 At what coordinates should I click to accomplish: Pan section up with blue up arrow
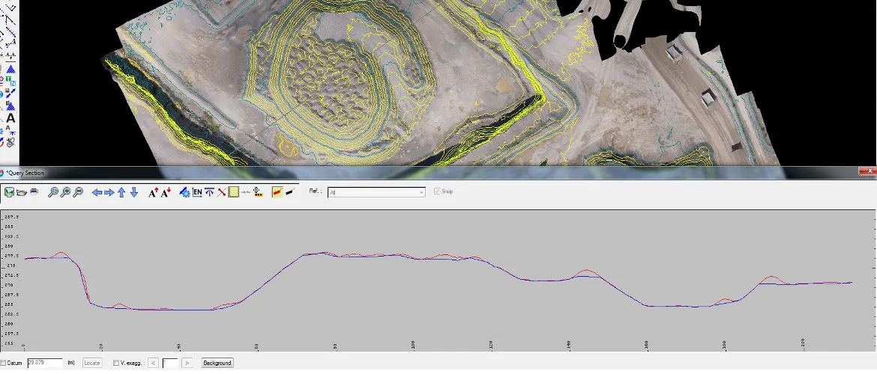coord(121,192)
